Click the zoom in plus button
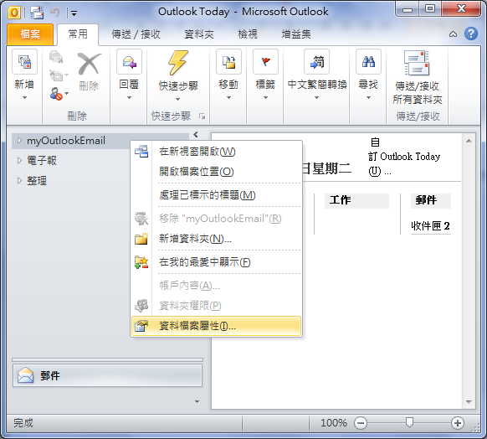 [458, 423]
